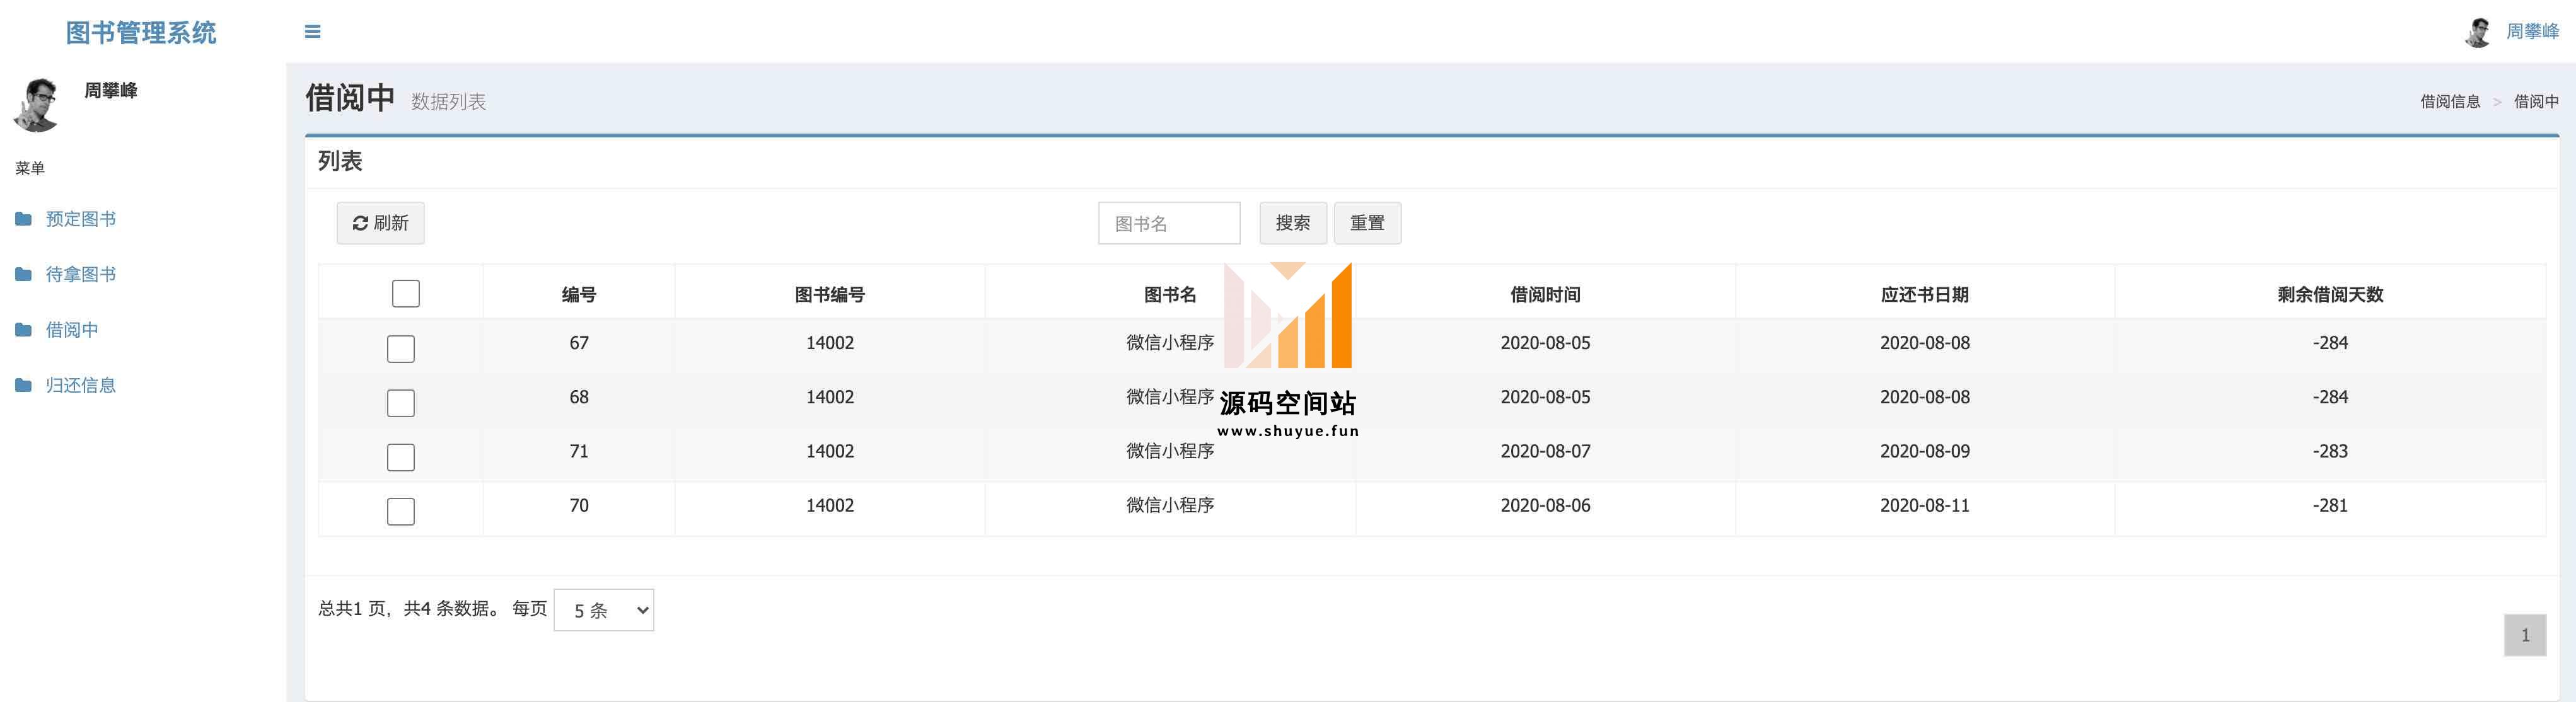Tick the select-all checkbox in table header

coord(406,294)
